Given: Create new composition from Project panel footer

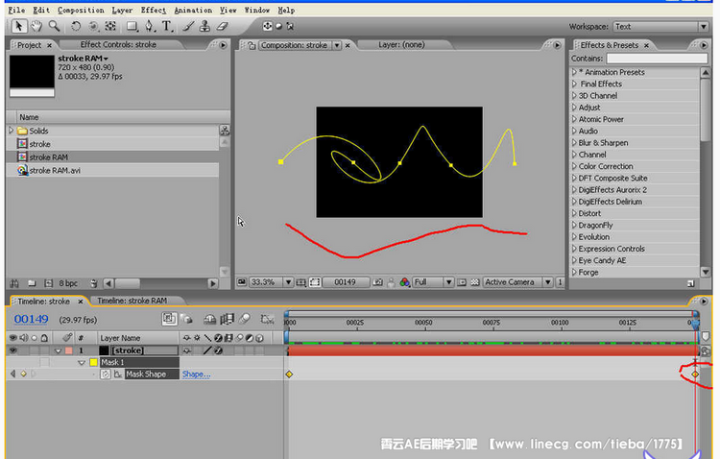Looking at the screenshot, I should (48, 283).
